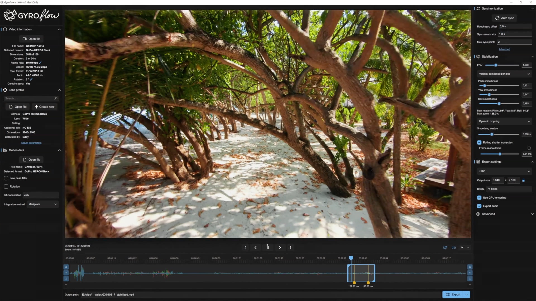Open the 1x playback speed dropdown
The height and width of the screenshot is (301, 536).
click(465, 247)
